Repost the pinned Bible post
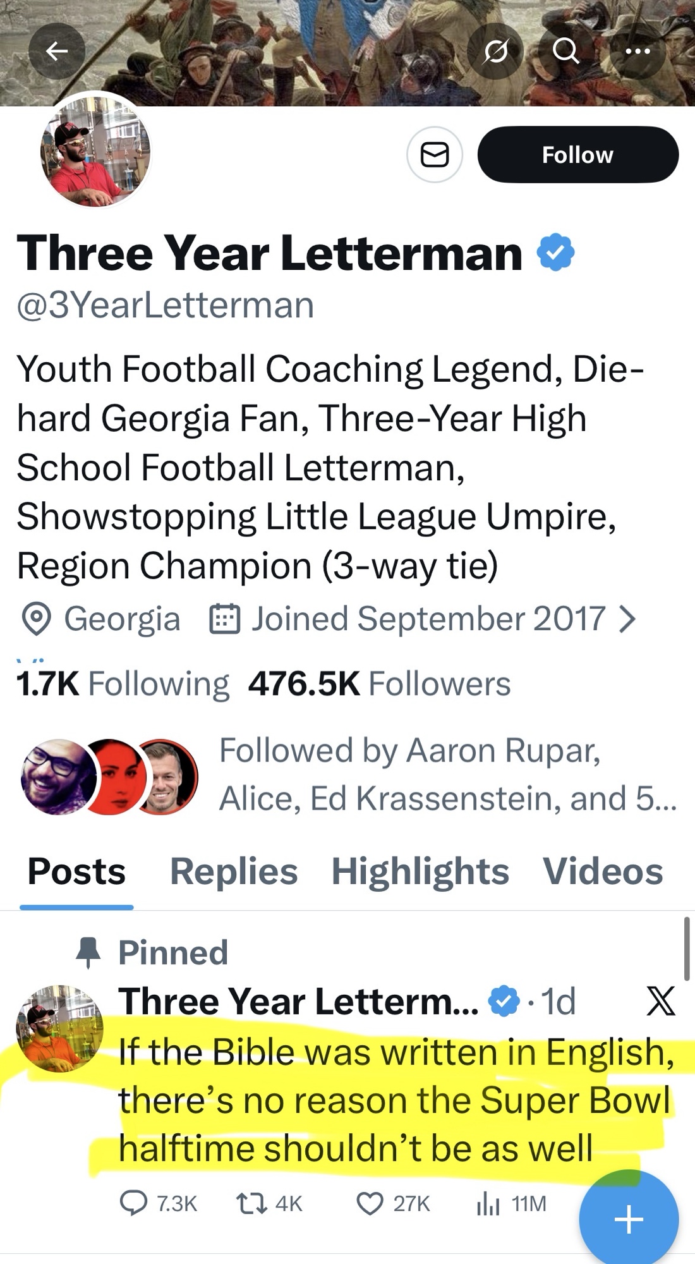The image size is (695, 1264). [x=246, y=1203]
